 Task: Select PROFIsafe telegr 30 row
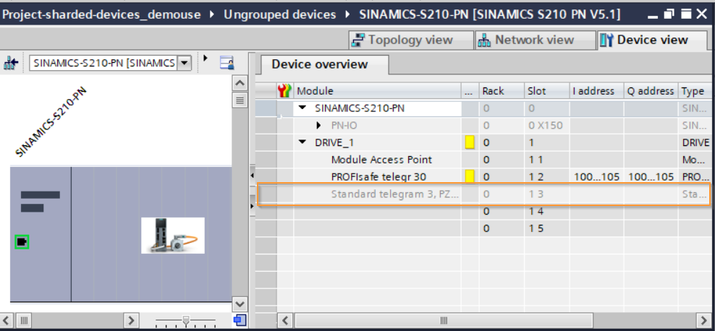(x=483, y=176)
